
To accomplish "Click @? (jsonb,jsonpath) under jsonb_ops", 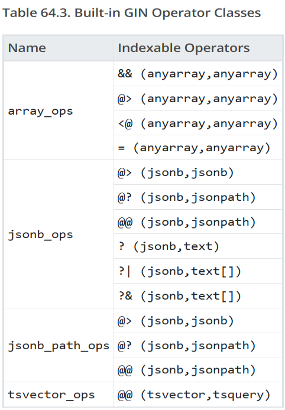I will tap(187, 197).
